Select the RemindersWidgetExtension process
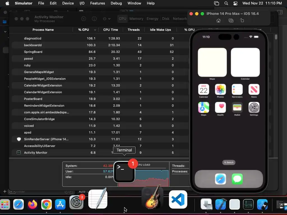 point(100,106)
